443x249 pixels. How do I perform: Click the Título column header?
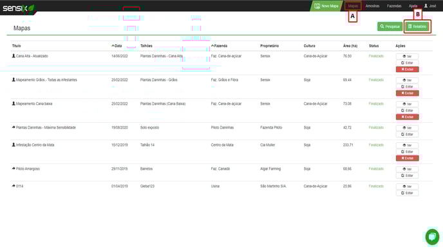(x=16, y=46)
